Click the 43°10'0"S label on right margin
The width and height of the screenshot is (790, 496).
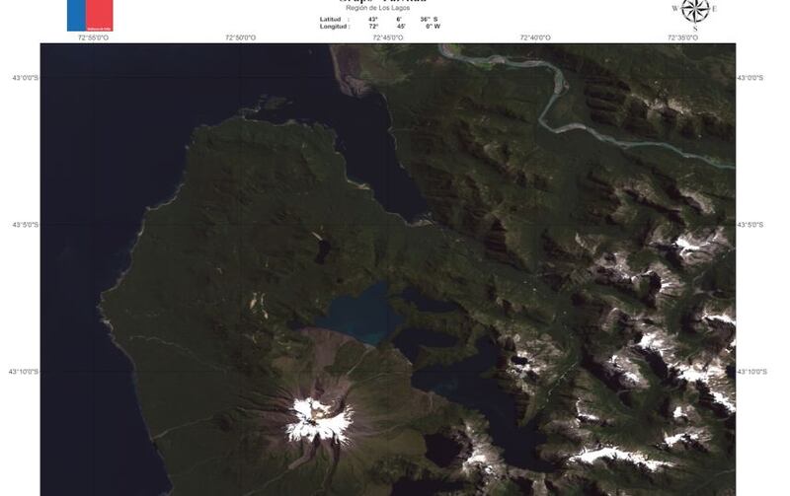click(x=752, y=372)
